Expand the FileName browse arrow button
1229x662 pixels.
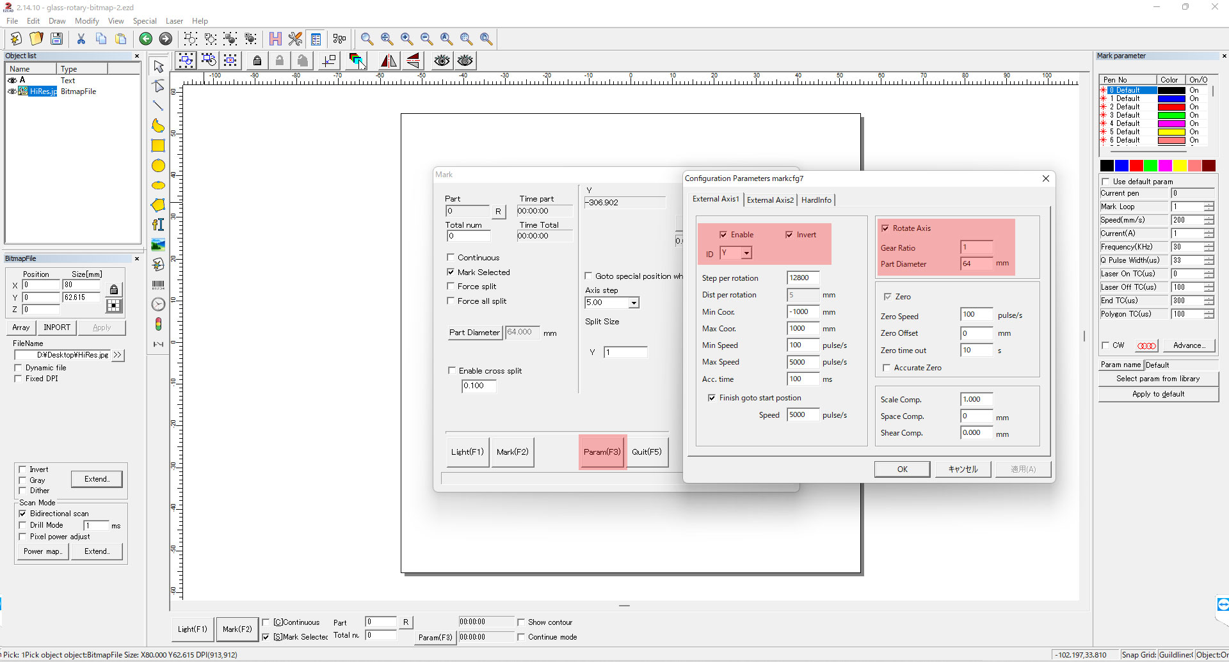coord(117,355)
